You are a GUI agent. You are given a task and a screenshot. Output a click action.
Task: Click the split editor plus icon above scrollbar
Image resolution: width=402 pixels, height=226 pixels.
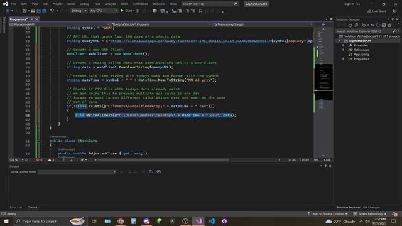(323, 24)
